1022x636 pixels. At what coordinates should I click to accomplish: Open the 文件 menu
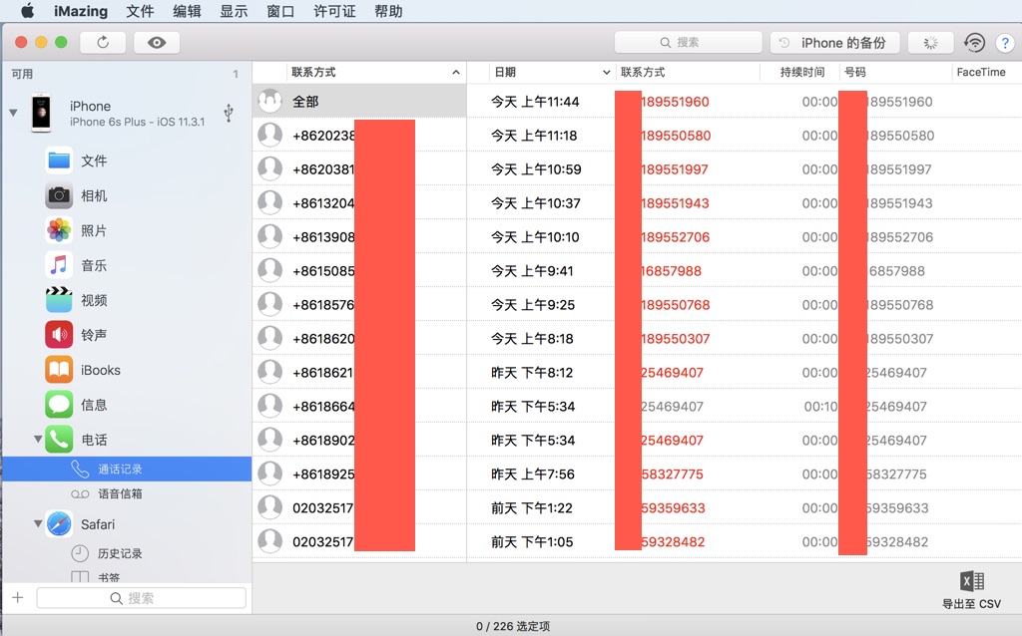[140, 11]
